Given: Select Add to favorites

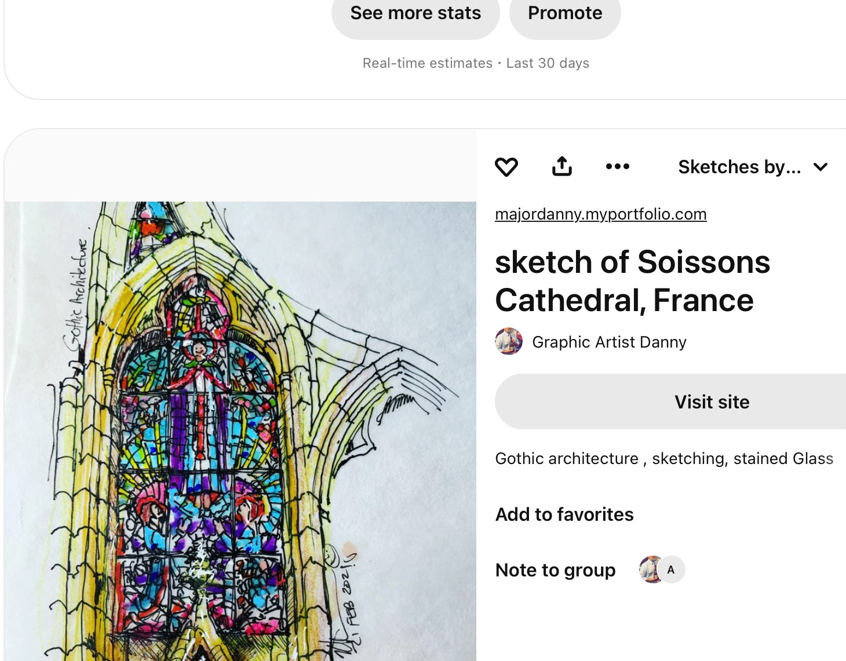Looking at the screenshot, I should point(564,514).
